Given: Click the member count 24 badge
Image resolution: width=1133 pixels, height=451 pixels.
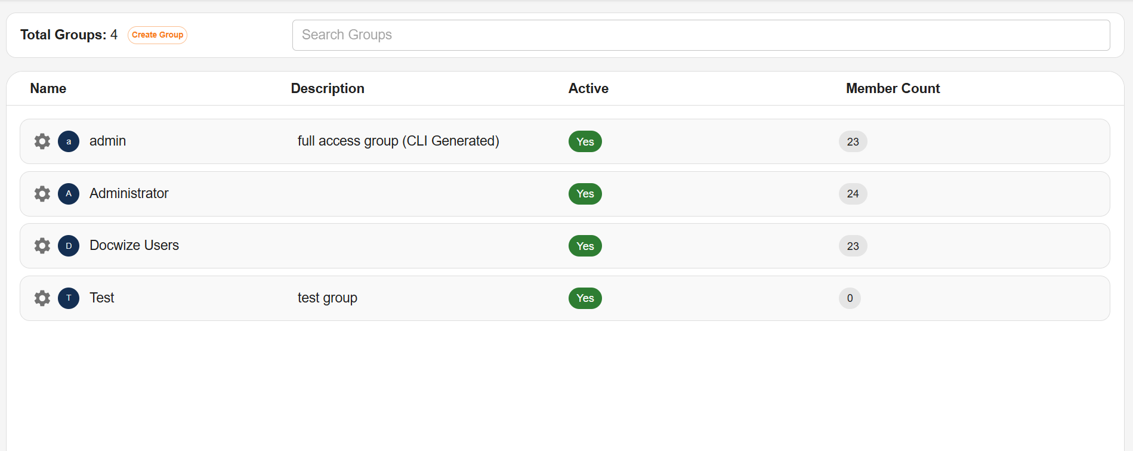Looking at the screenshot, I should tap(853, 194).
